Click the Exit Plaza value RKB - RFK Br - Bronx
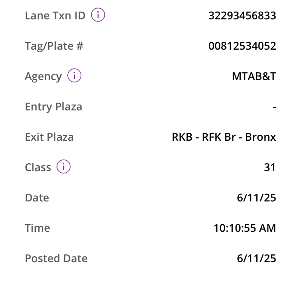301x301 pixels. [x=224, y=137]
